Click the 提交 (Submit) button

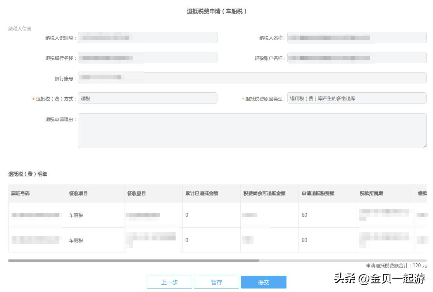pos(264,282)
